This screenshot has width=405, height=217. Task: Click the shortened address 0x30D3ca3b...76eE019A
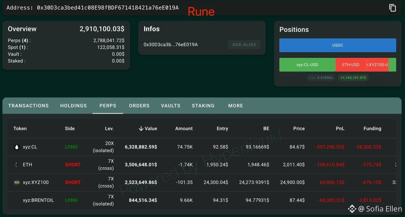[x=171, y=44]
